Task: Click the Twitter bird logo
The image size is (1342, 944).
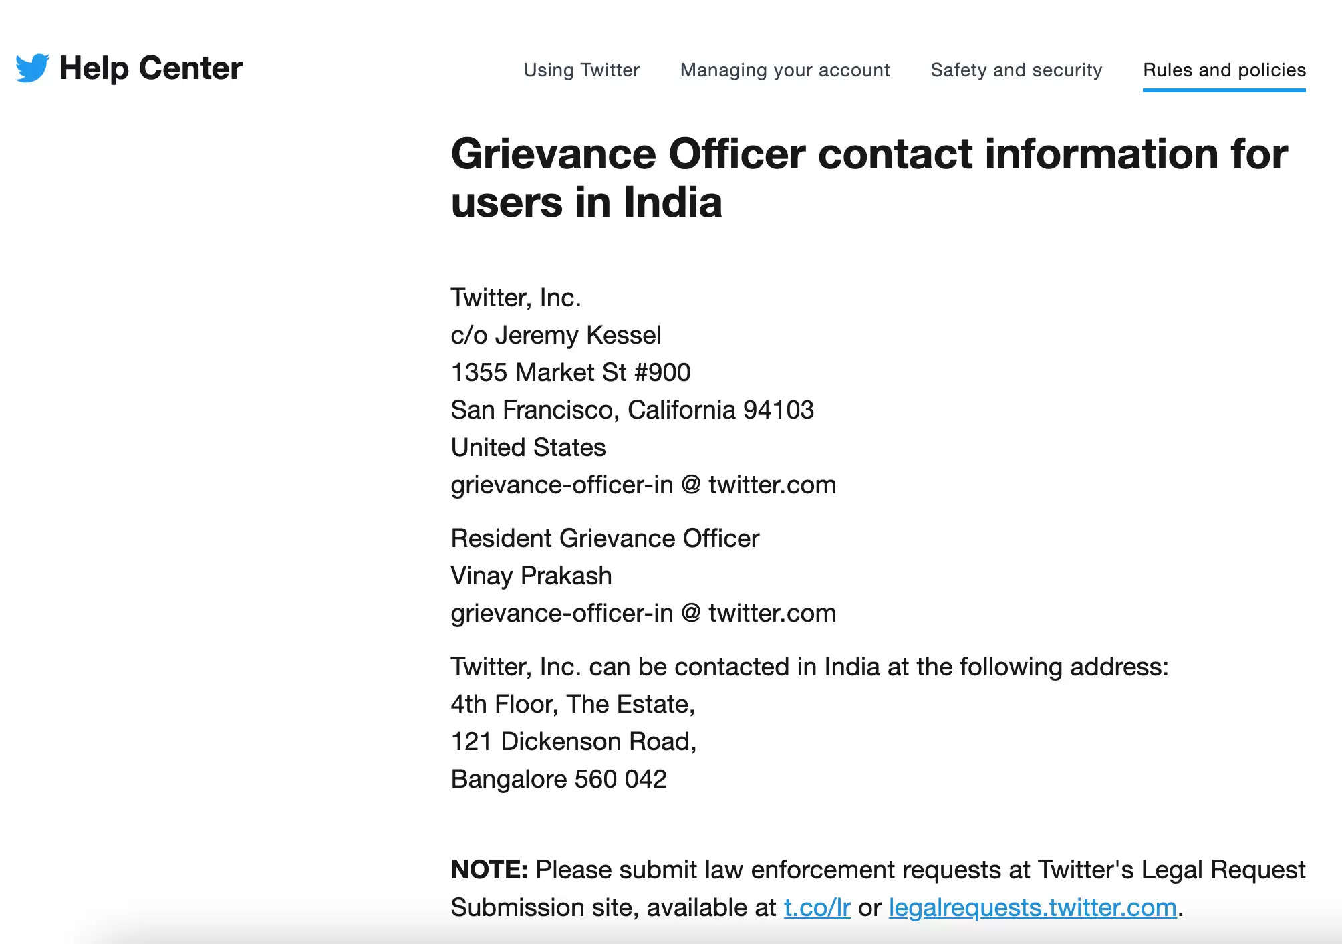Action: [x=32, y=68]
